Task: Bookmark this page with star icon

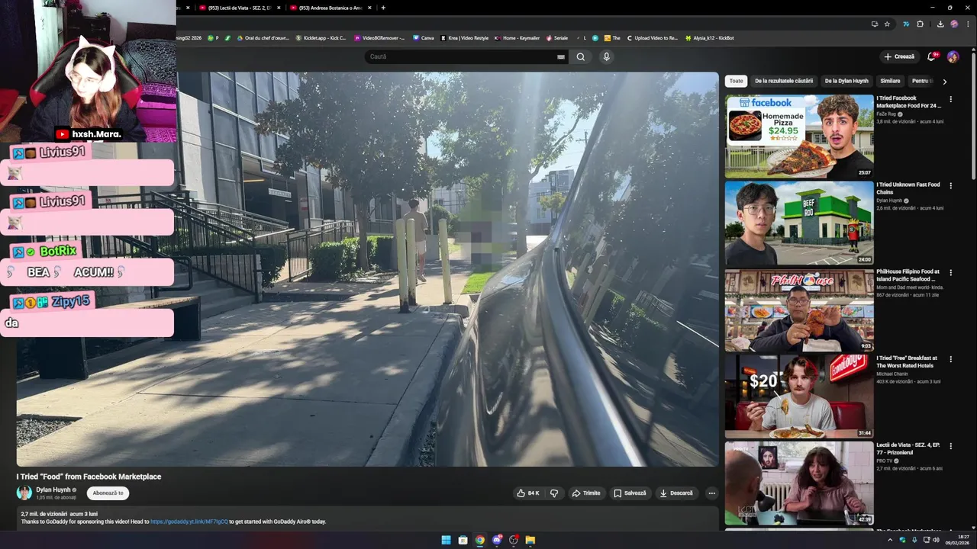Action: (x=887, y=24)
